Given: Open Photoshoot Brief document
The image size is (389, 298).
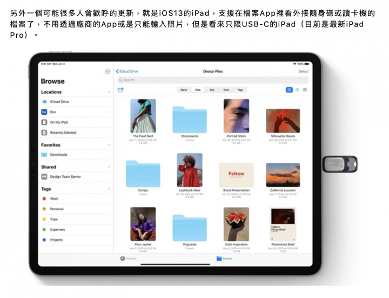Looking at the screenshot, I should [x=283, y=224].
